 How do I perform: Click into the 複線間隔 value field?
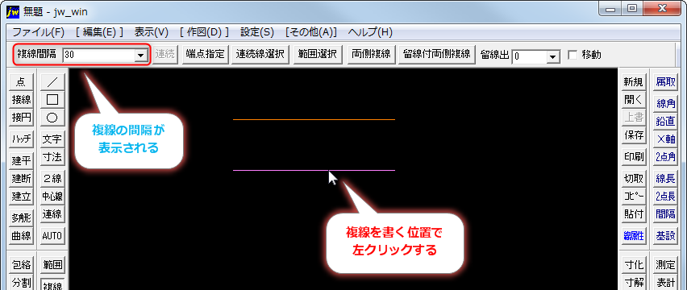[99, 55]
